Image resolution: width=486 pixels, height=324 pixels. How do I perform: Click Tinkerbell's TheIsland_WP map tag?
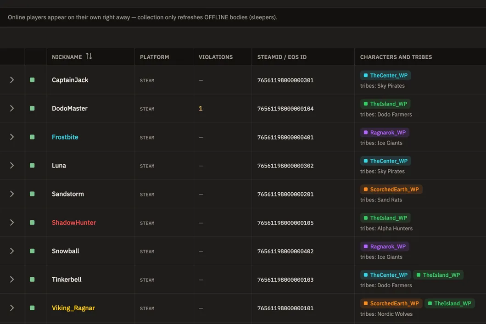(438, 275)
